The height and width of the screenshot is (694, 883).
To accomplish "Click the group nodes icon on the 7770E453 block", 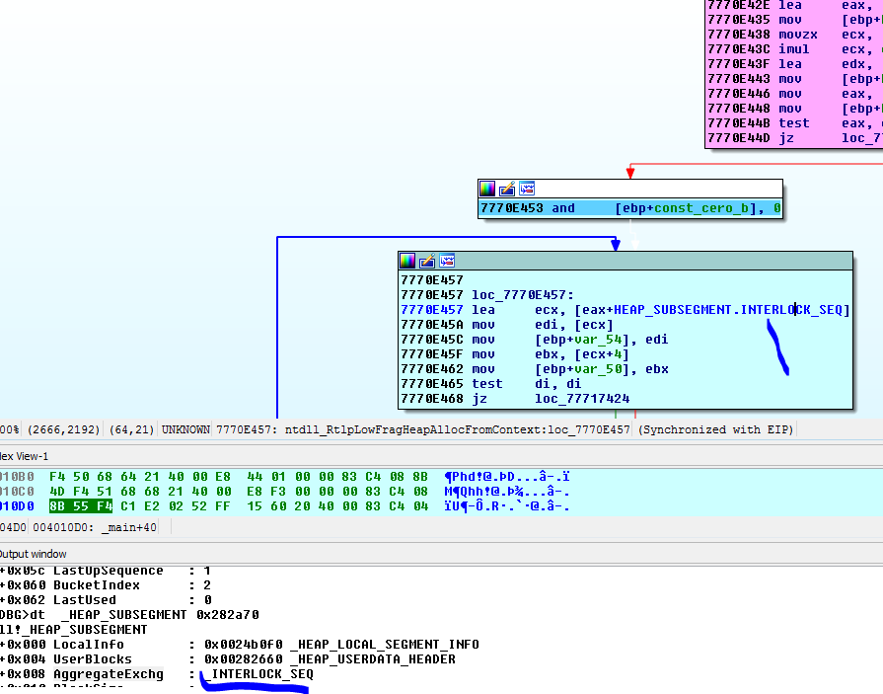I will tap(527, 189).
